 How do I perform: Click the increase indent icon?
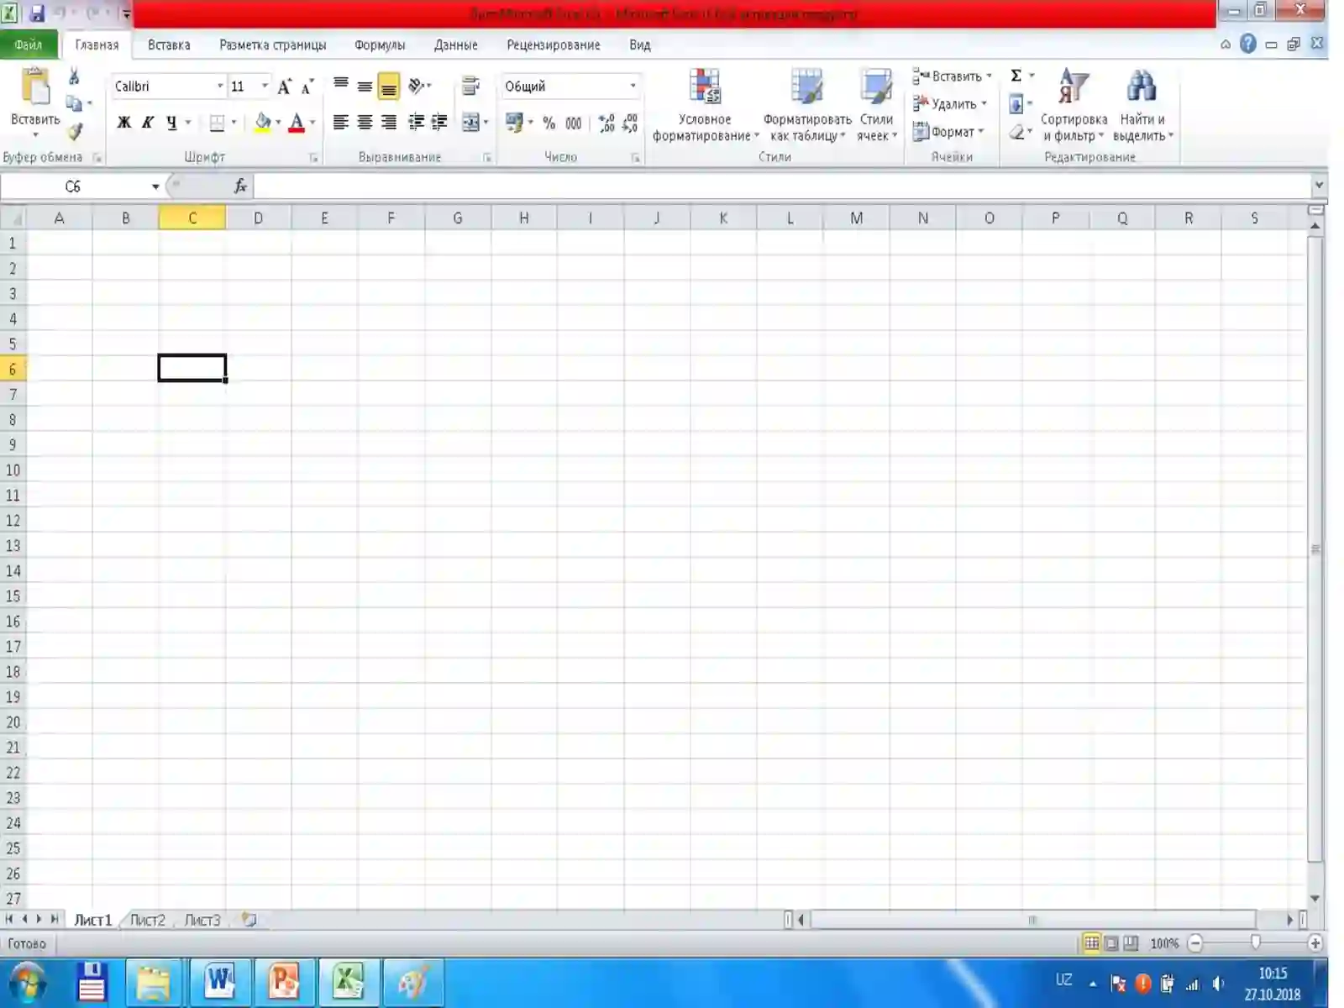click(438, 123)
